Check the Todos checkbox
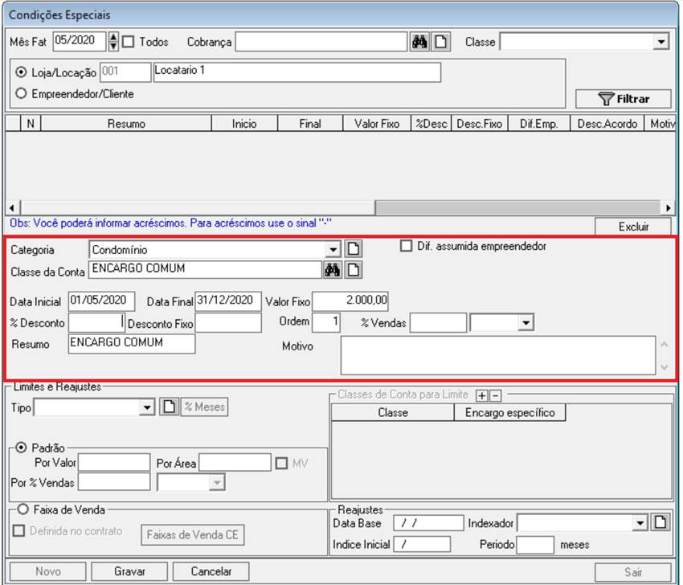The image size is (683, 585). [128, 42]
